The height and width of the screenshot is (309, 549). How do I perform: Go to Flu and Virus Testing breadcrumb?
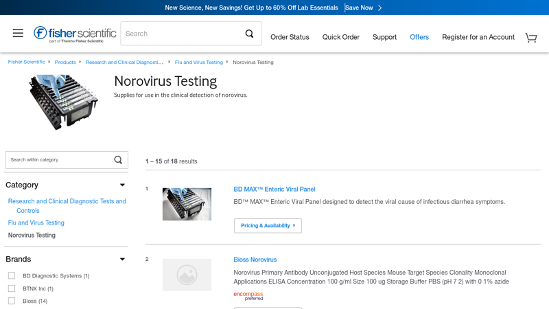199,62
